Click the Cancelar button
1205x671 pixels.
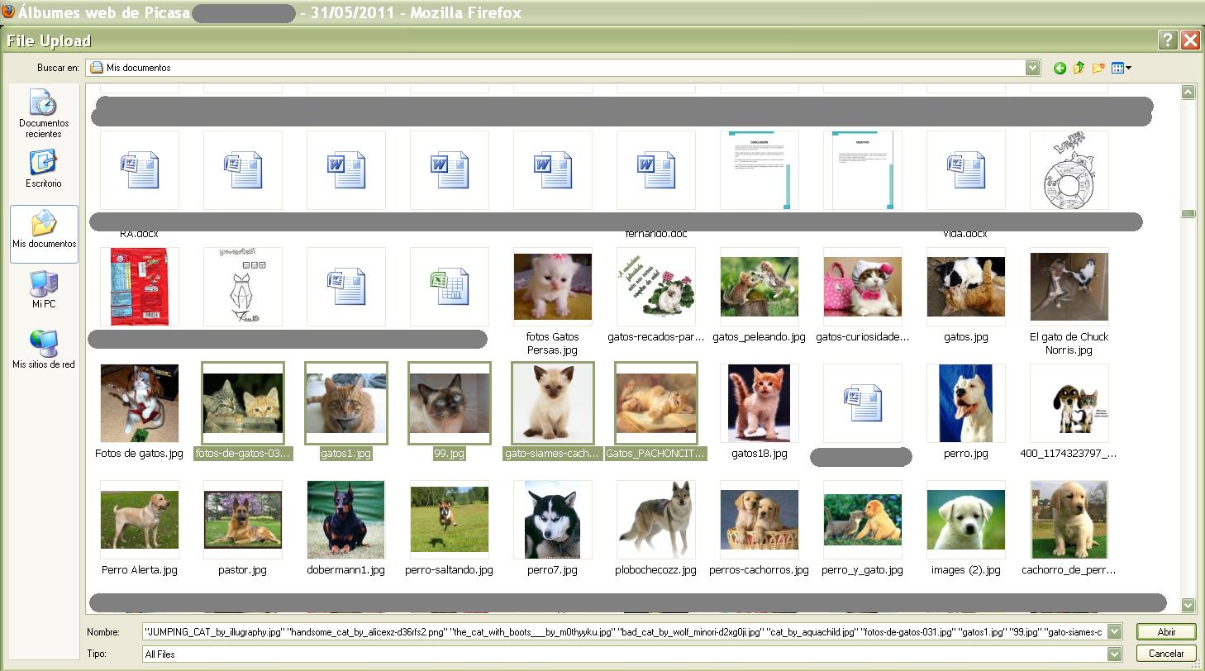click(1166, 654)
